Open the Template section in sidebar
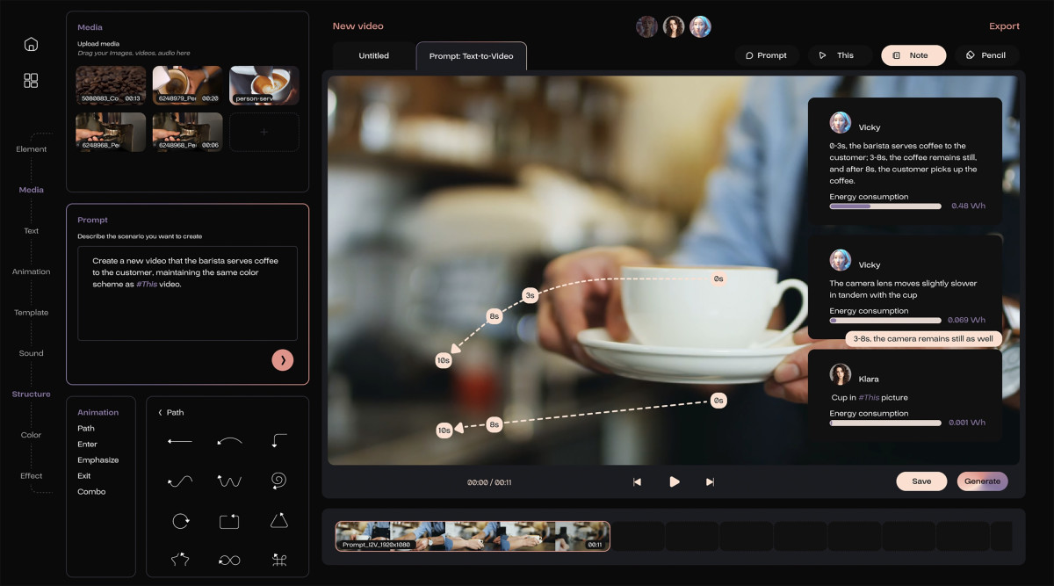Viewport: 1054px width, 586px height. [x=31, y=313]
